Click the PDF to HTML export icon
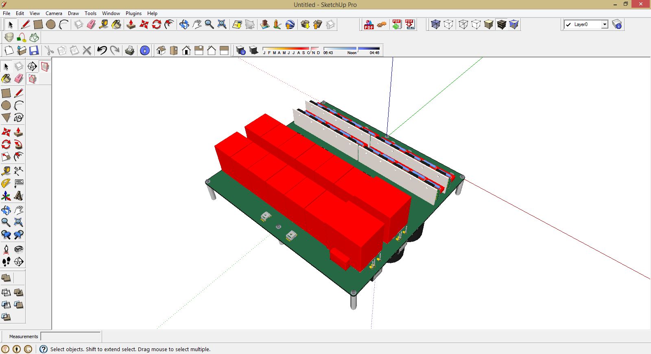This screenshot has width=651, height=354. 410,24
